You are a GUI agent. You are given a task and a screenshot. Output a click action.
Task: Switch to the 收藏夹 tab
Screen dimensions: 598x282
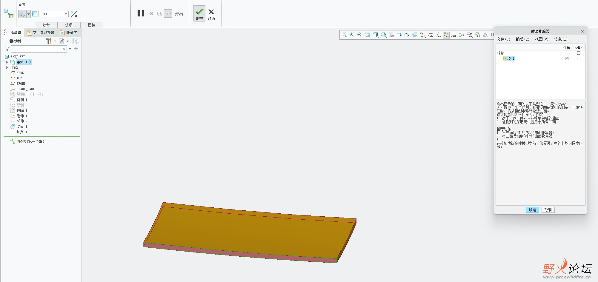pos(69,33)
